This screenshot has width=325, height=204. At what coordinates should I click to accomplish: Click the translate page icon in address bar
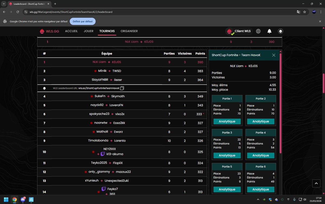pos(298,12)
